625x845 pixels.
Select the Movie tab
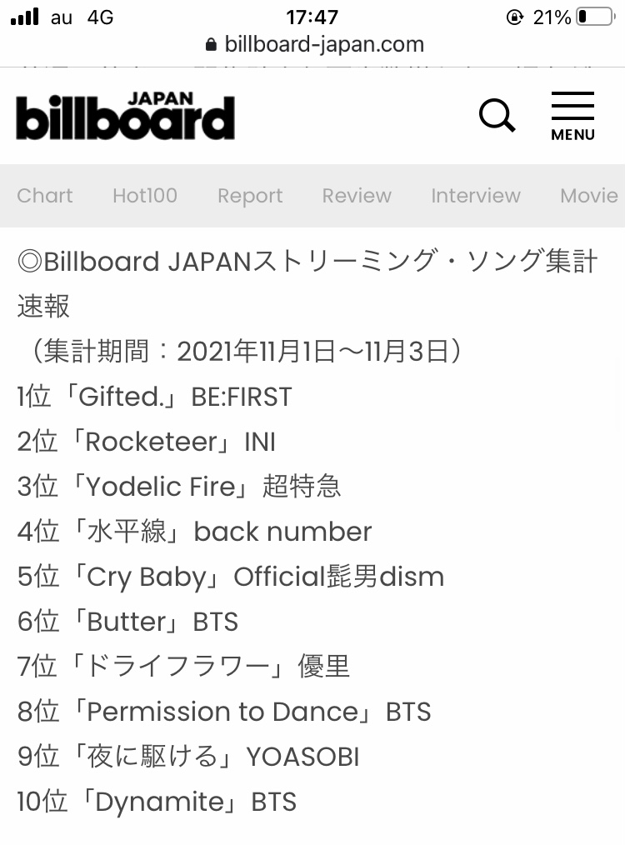click(x=589, y=195)
